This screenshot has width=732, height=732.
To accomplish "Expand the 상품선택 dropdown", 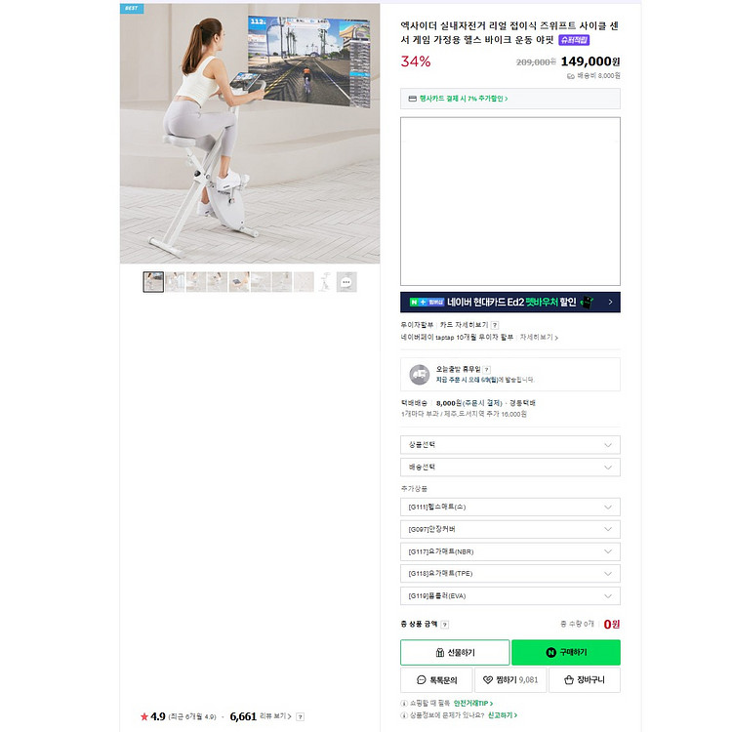I will (510, 445).
